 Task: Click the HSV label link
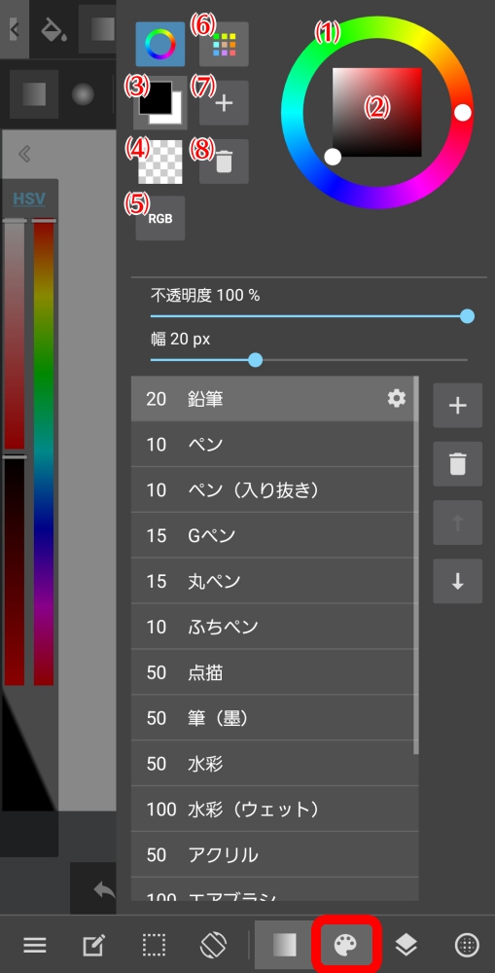click(x=29, y=199)
